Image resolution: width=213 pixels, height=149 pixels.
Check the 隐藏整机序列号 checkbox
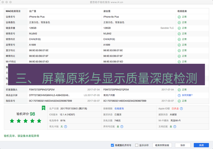click(x=112, y=145)
